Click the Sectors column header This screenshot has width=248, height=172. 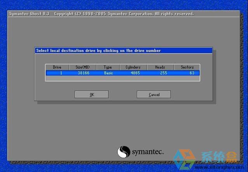[187, 67]
